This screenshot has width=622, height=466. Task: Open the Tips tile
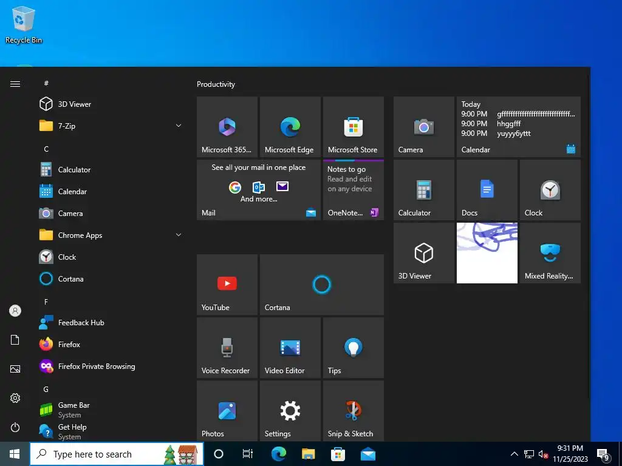353,348
